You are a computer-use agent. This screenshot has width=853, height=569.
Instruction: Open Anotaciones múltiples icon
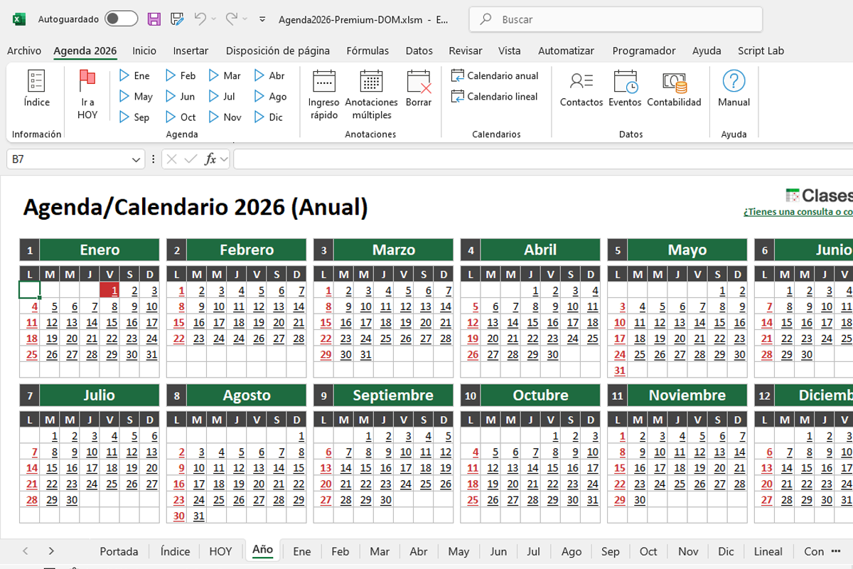coord(372,81)
